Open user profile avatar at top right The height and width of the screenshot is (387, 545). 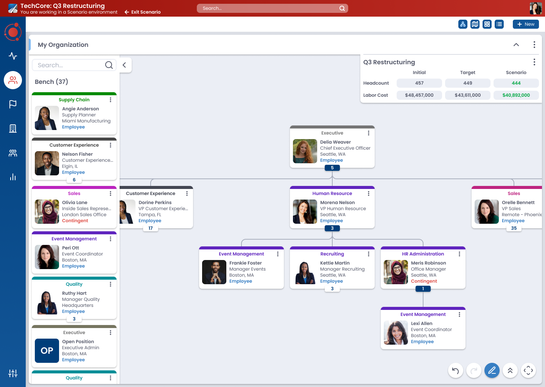(x=536, y=8)
